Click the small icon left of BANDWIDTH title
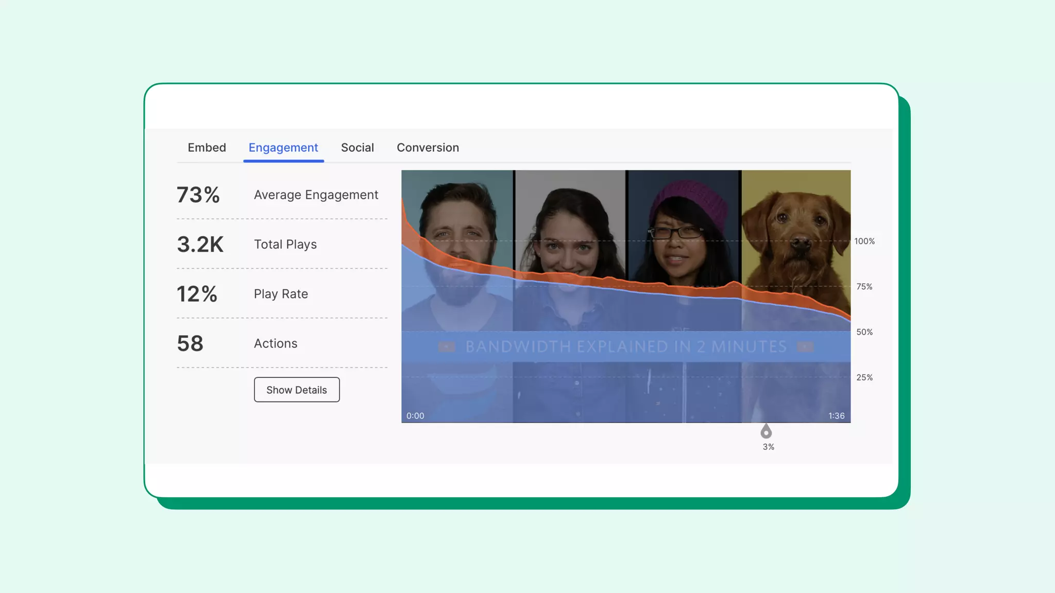The height and width of the screenshot is (593, 1055). tap(447, 347)
